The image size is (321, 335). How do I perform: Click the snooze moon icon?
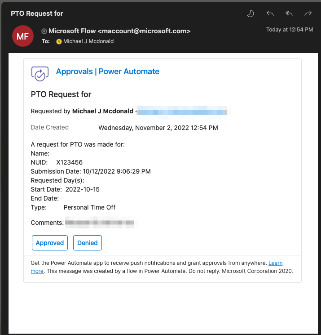tap(251, 13)
